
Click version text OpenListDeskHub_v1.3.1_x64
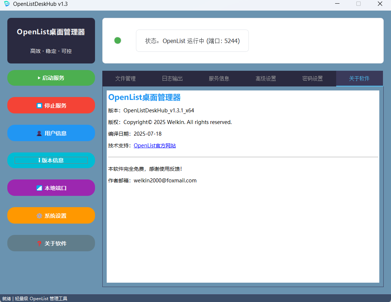(x=159, y=111)
